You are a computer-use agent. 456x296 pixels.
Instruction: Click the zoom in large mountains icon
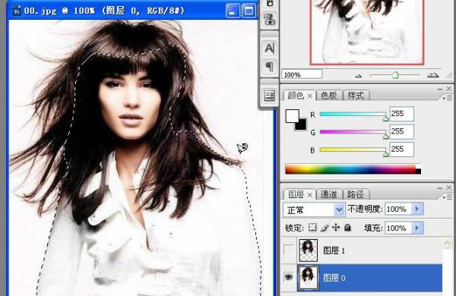tap(432, 75)
